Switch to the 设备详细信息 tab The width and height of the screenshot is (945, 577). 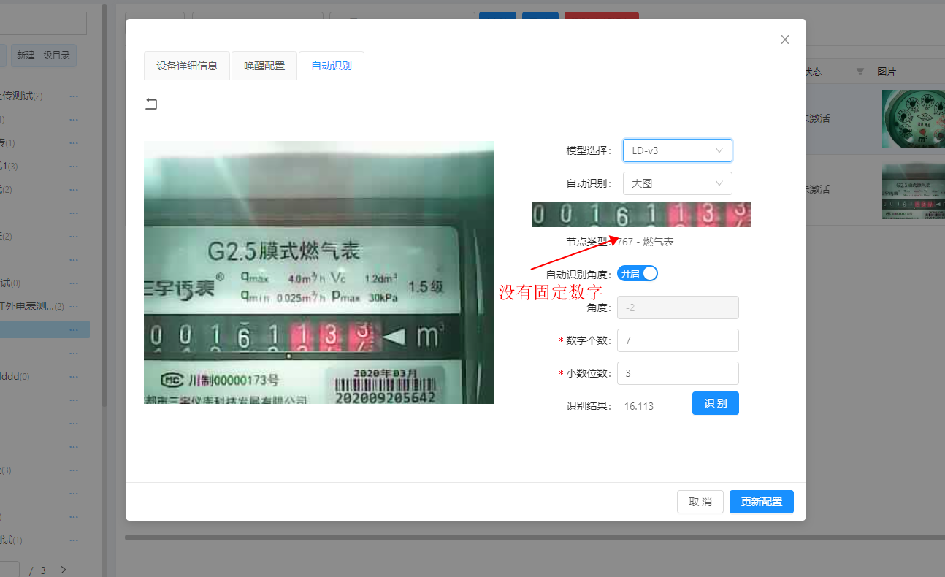point(187,66)
